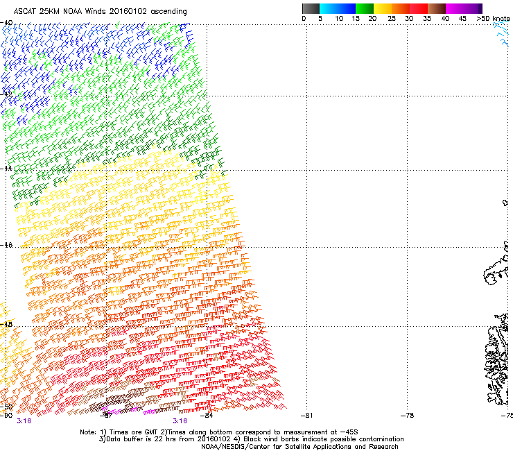Screen dimensions: 513x451
Task: Click the "-81" longitude axis label
Action: tap(306, 416)
